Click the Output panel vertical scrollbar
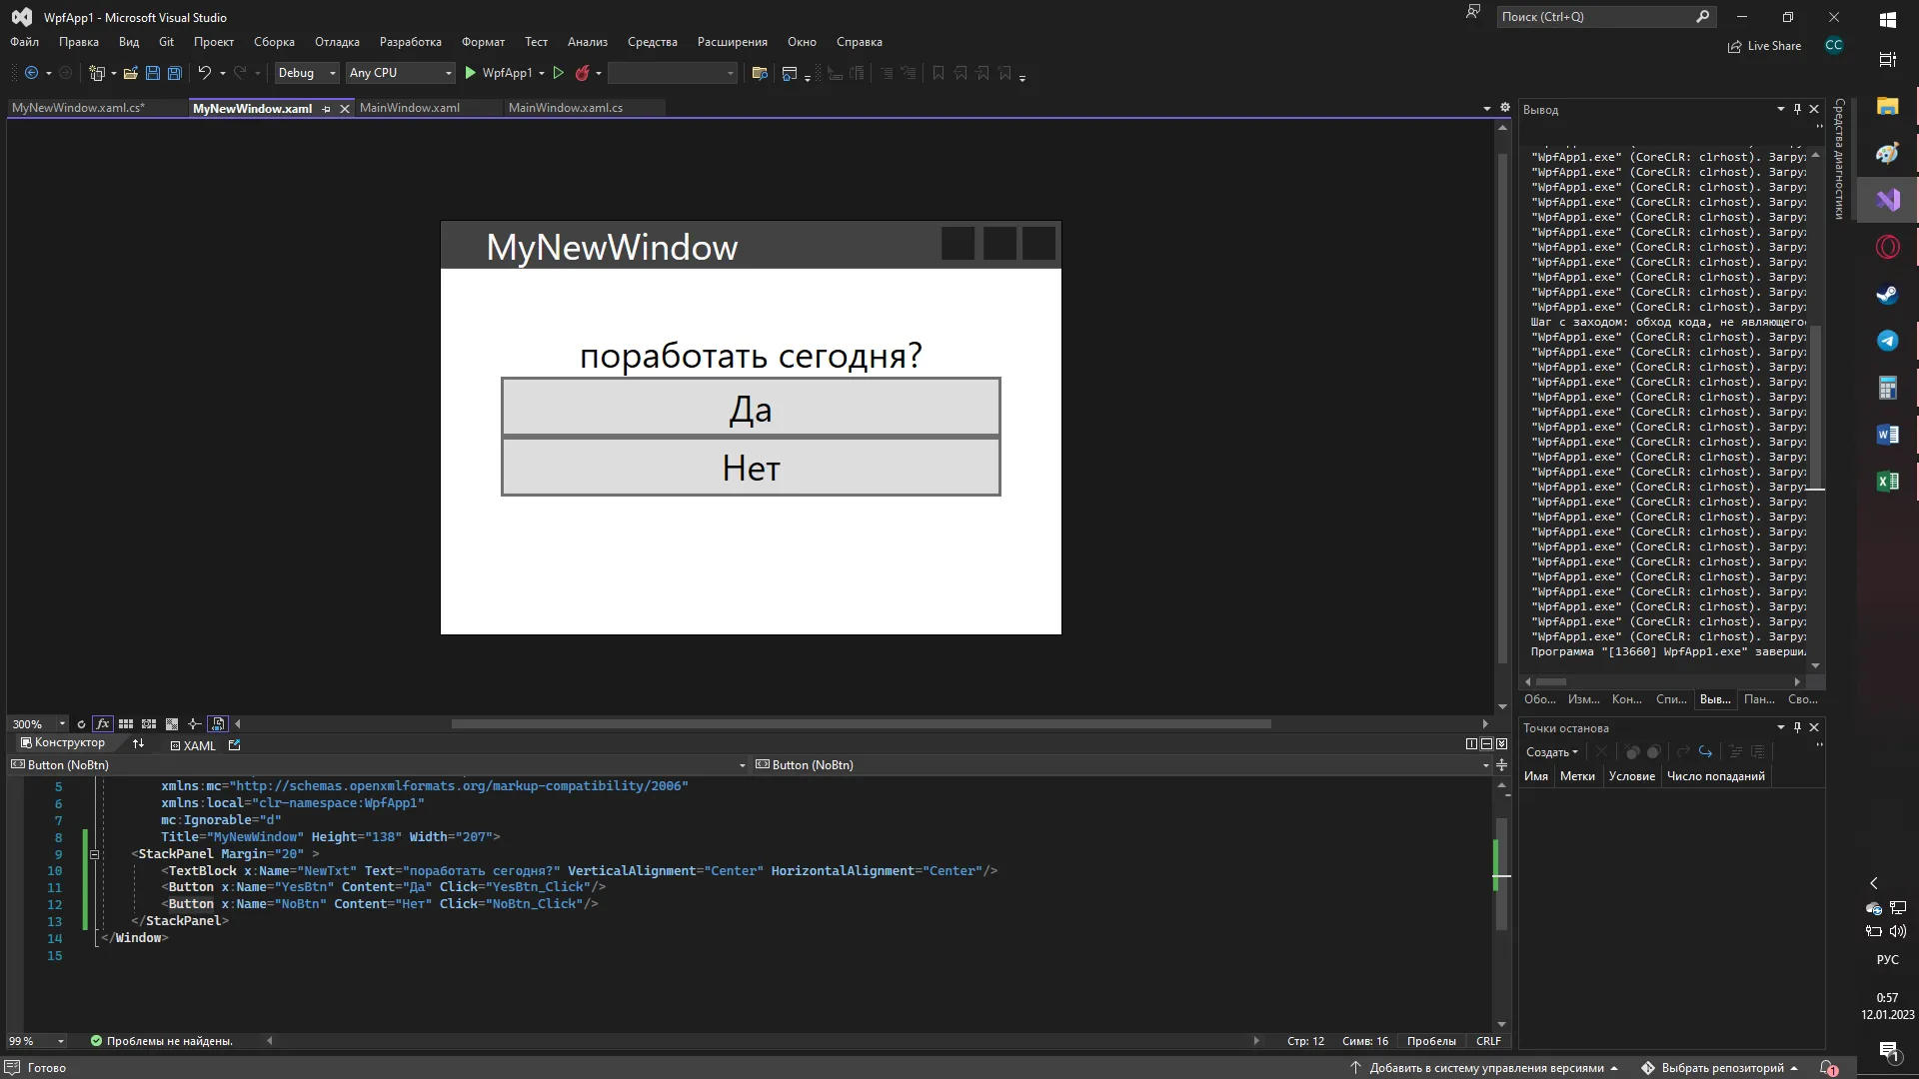The height and width of the screenshot is (1079, 1919). [x=1816, y=408]
